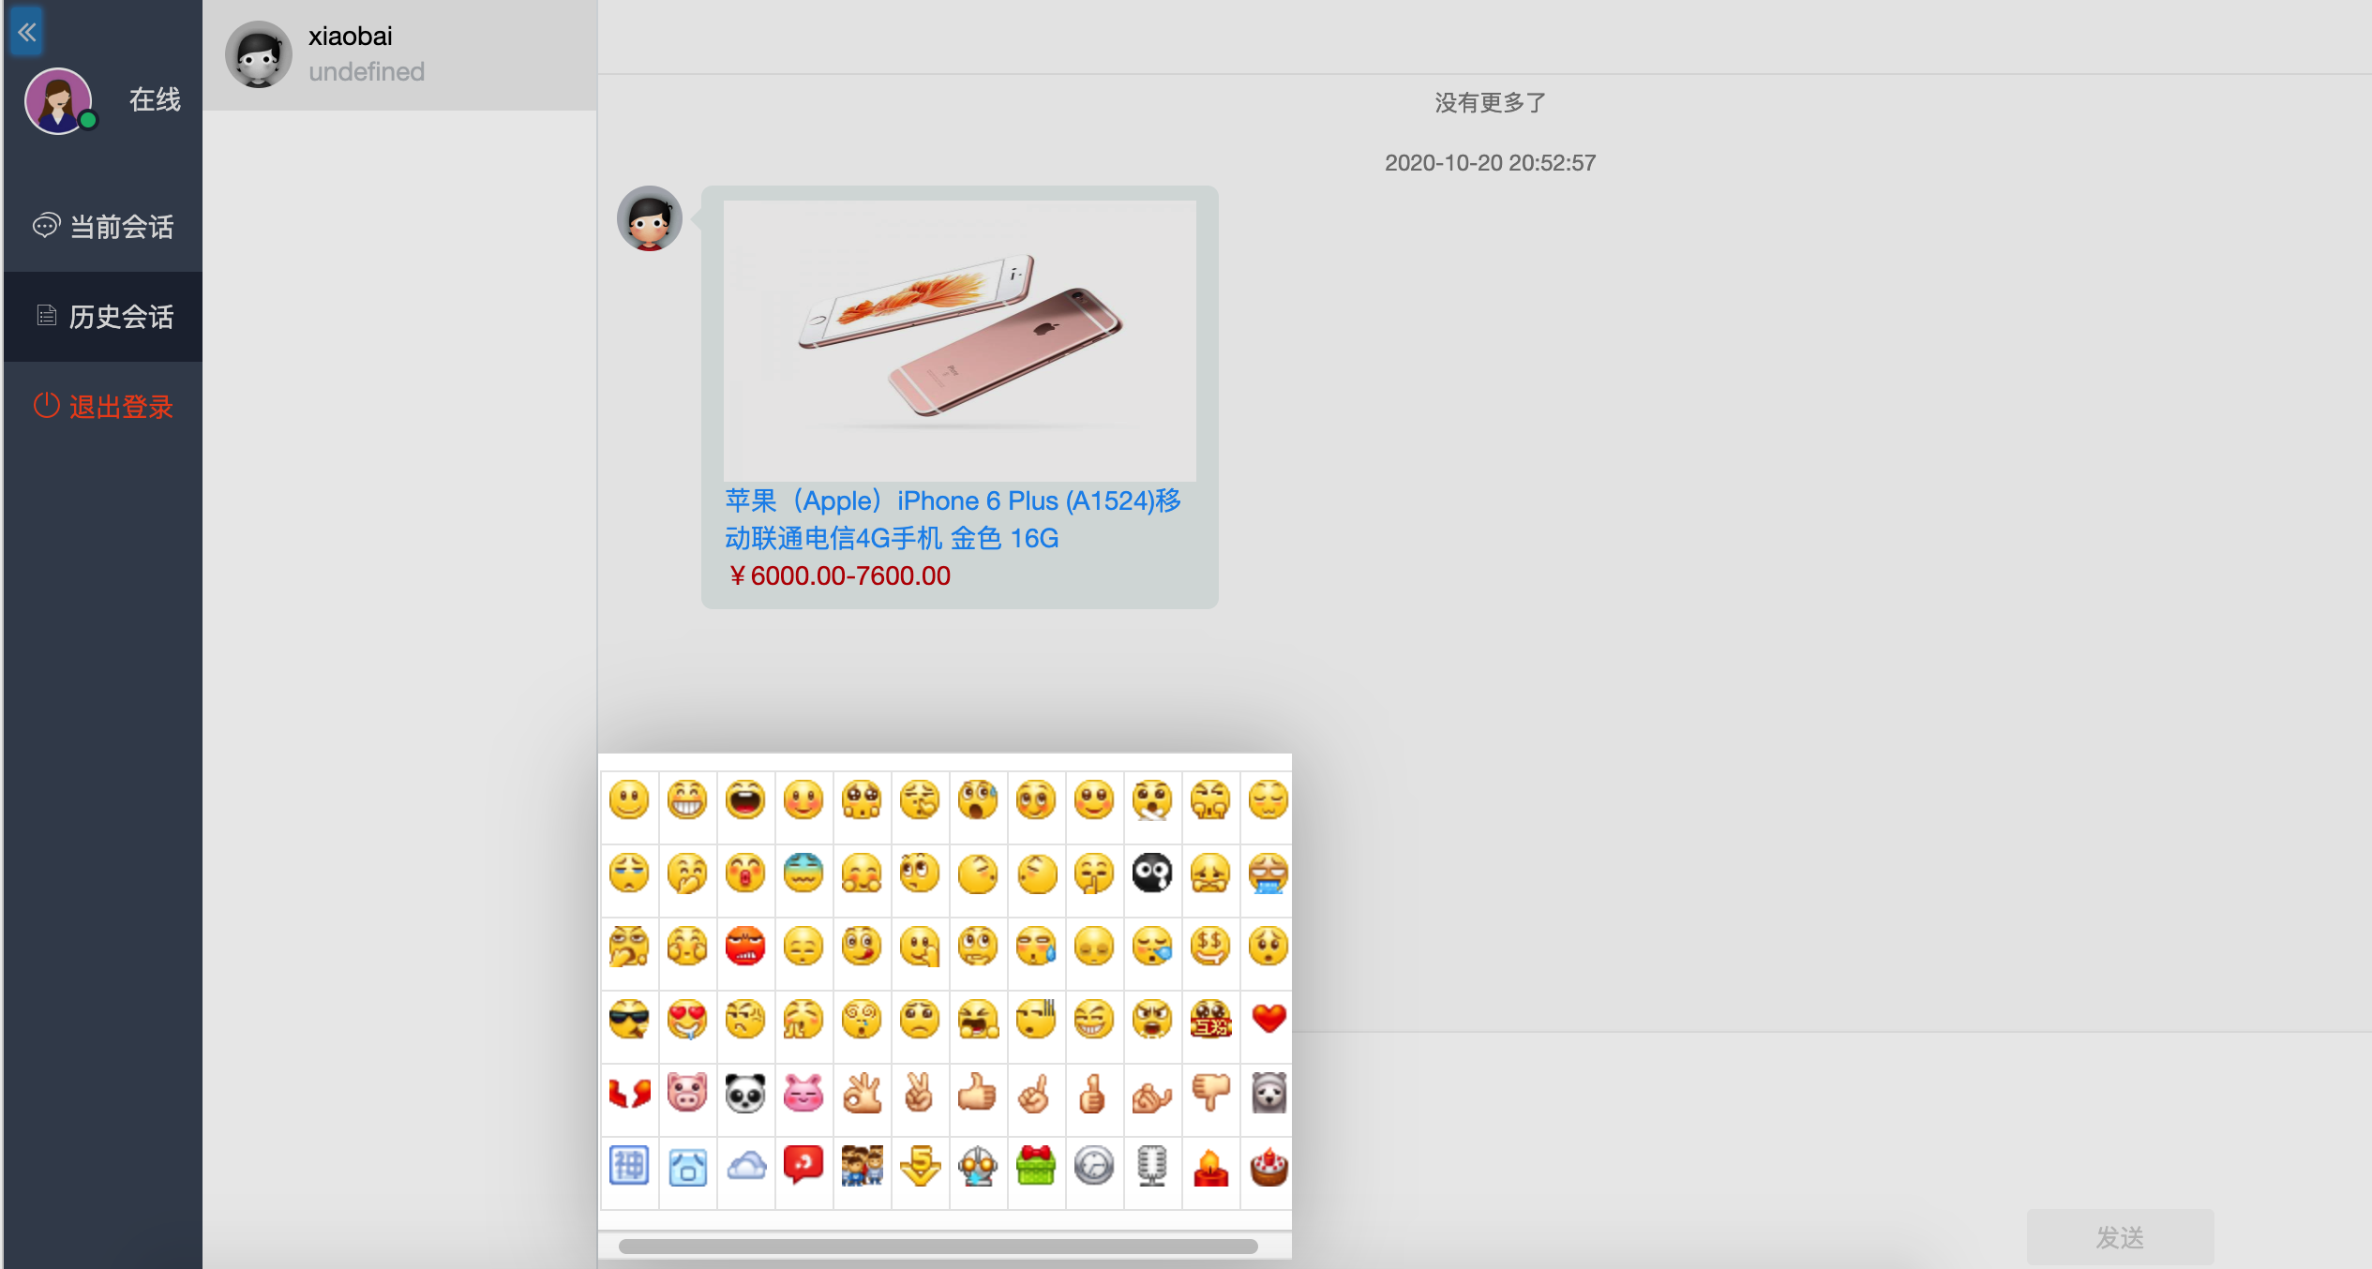Insert the dizzy spiral-eyes emoji
The image size is (2372, 1269).
pos(862,1019)
